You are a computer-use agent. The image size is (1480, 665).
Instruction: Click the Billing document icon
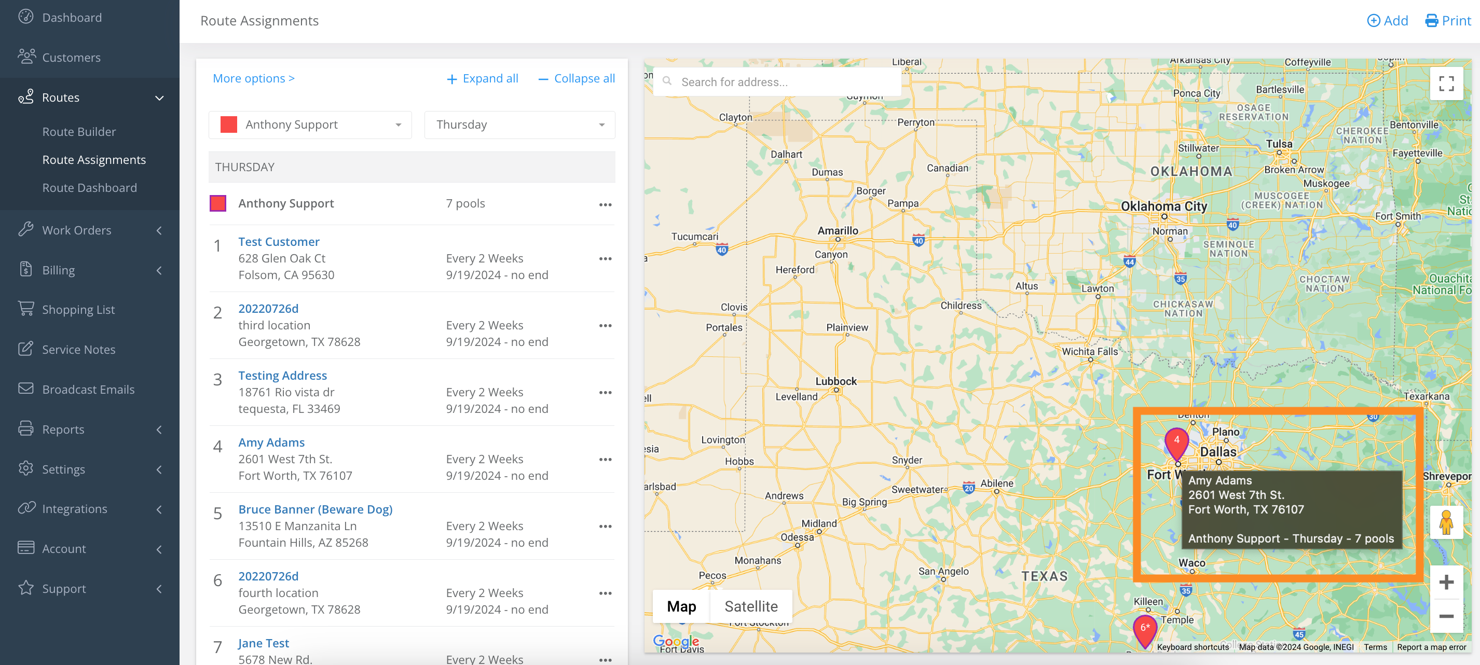(26, 269)
